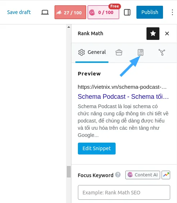Click the Publish button
This screenshot has height=203, width=177.
[150, 12]
